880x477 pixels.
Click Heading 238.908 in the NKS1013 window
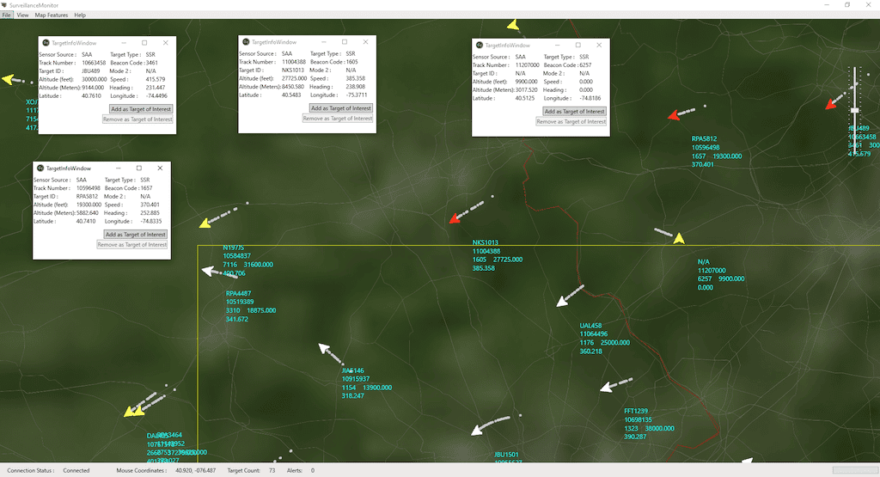click(356, 87)
